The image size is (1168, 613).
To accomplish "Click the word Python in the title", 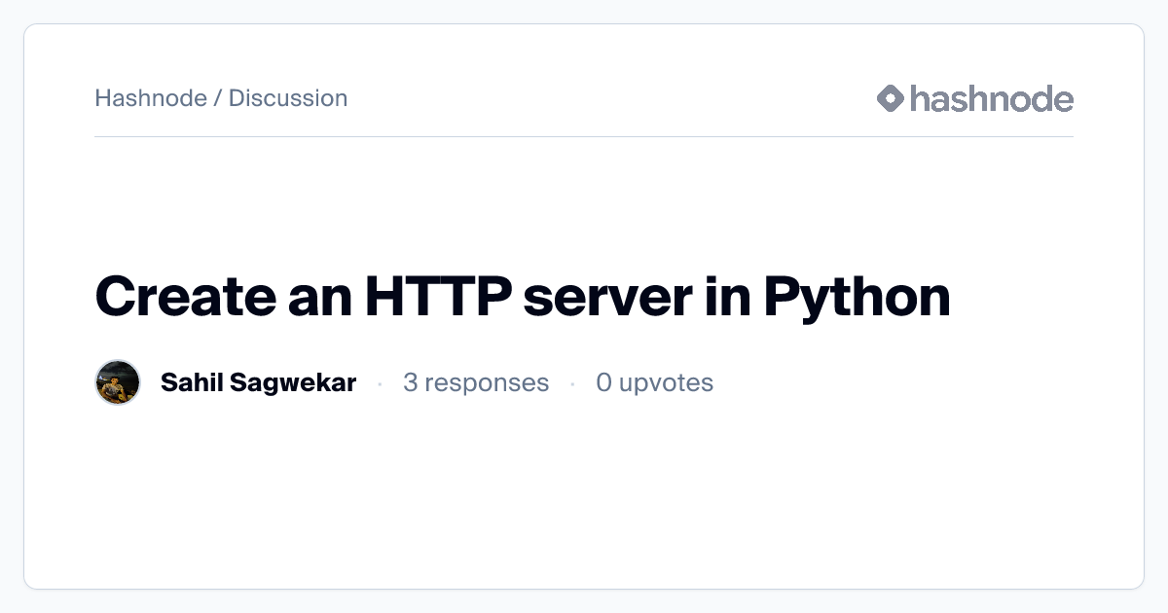I will tap(856, 298).
